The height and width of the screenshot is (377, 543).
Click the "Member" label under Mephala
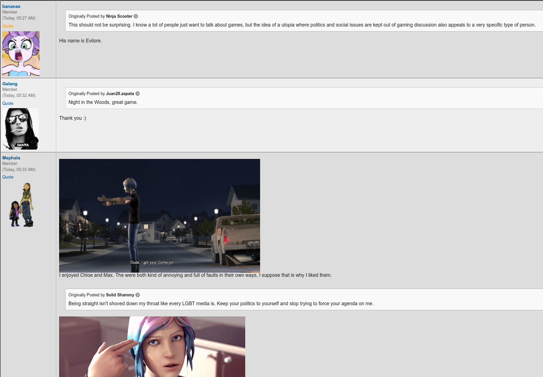(10, 164)
